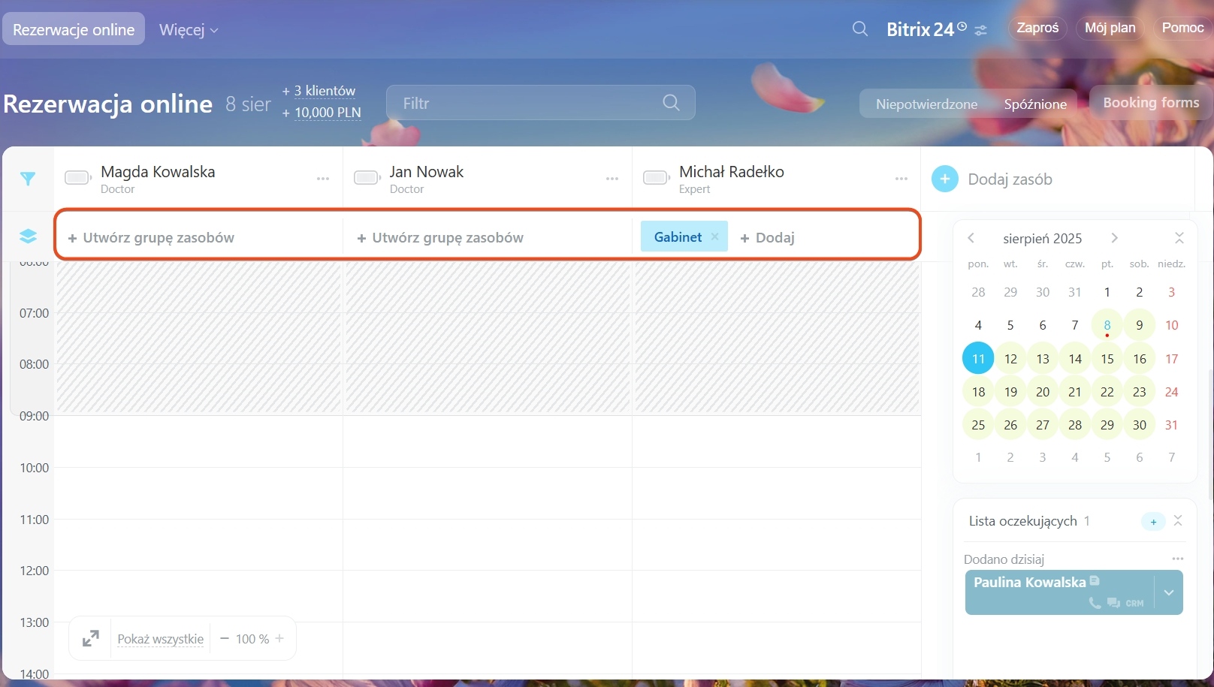Click the note icon beside Paulina Kowalska's name
The width and height of the screenshot is (1214, 687).
coord(1095,580)
